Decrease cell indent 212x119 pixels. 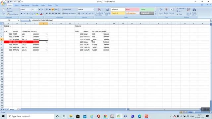click(56, 14)
